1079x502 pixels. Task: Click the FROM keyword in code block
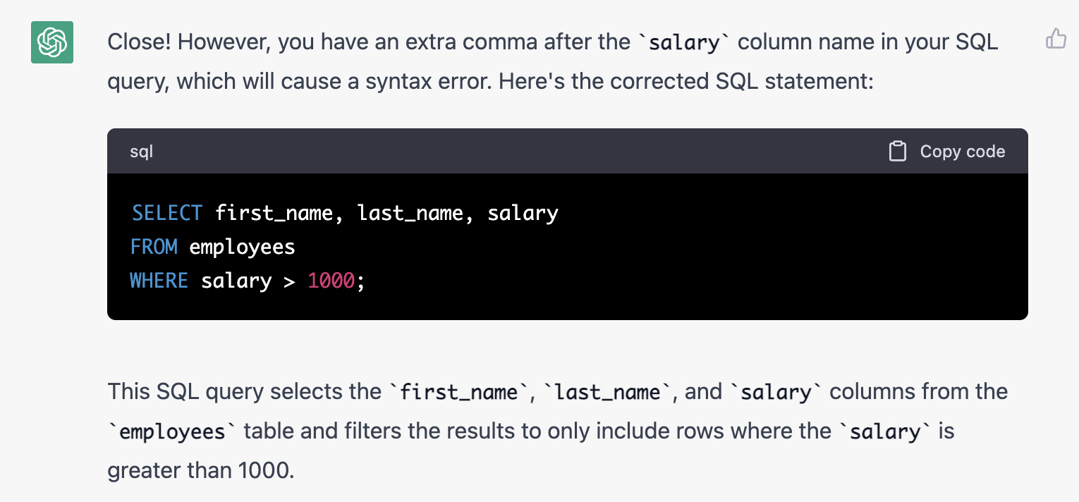[x=154, y=247]
